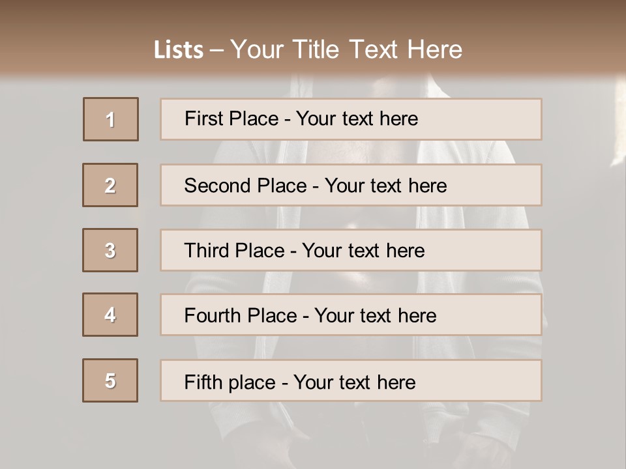This screenshot has height=469, width=626.
Task: Click the word Lists in title
Action: [x=178, y=50]
